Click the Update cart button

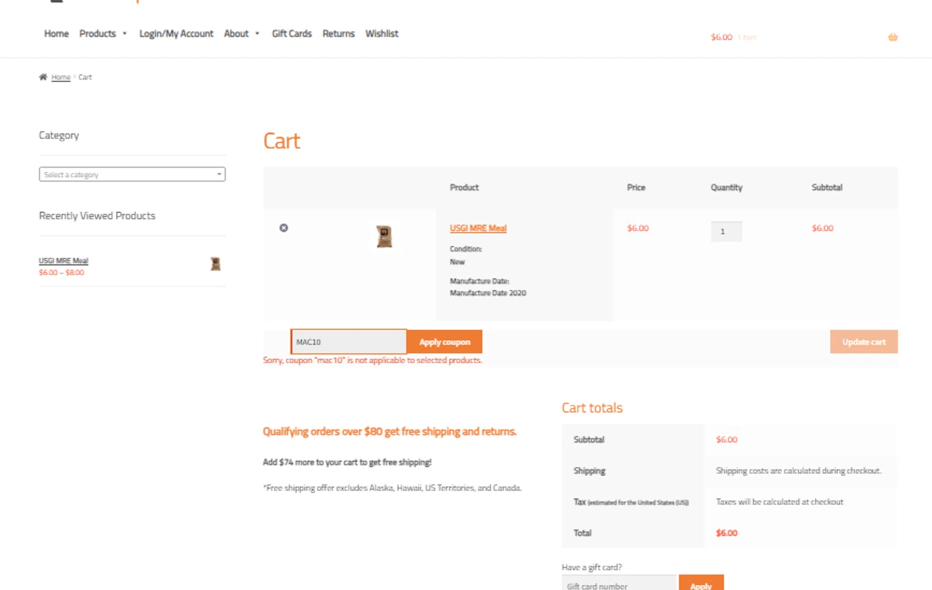[x=864, y=342]
